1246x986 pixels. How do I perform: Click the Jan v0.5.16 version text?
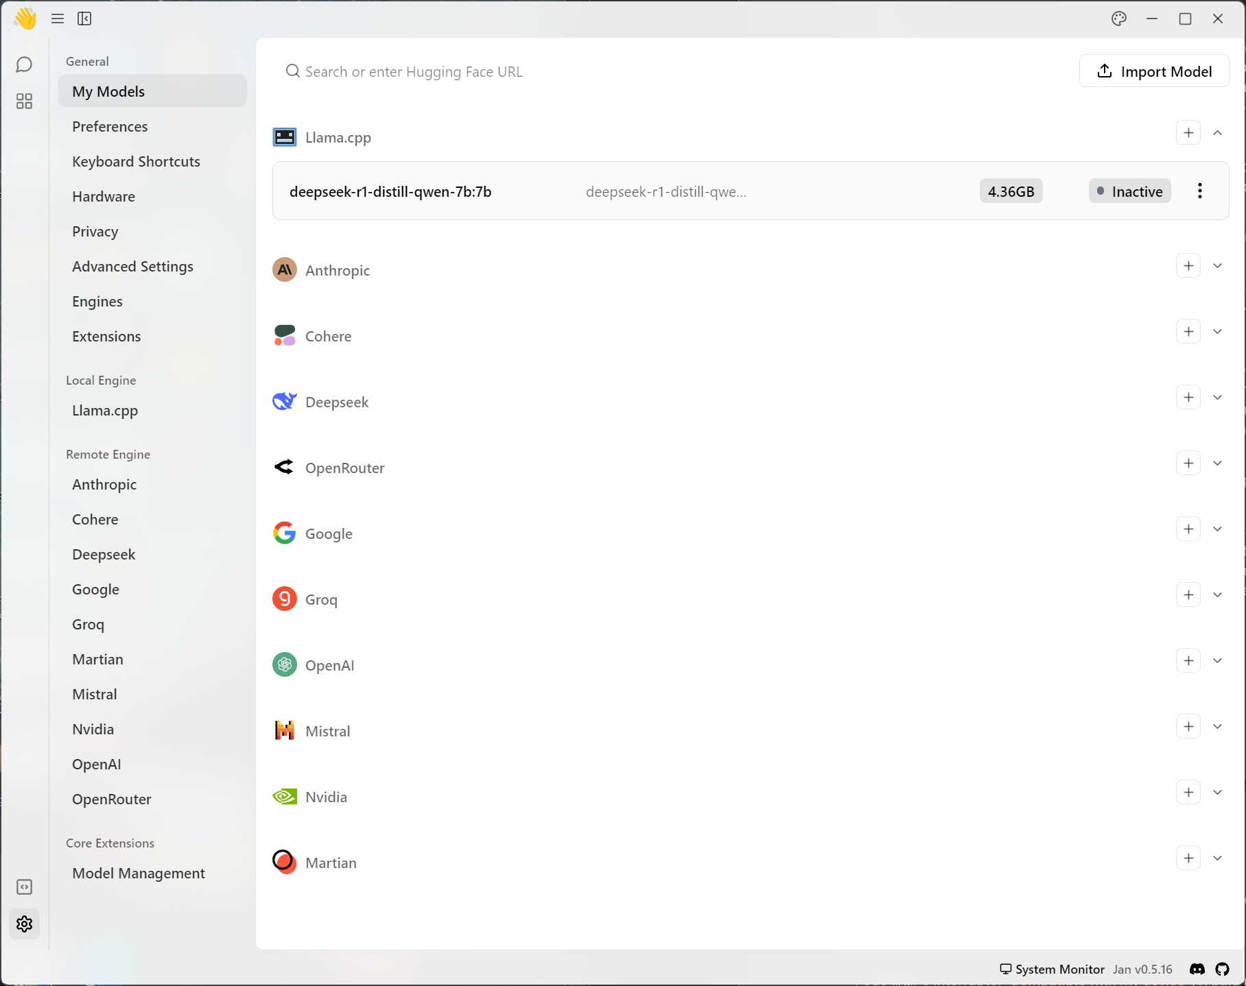[1142, 969]
